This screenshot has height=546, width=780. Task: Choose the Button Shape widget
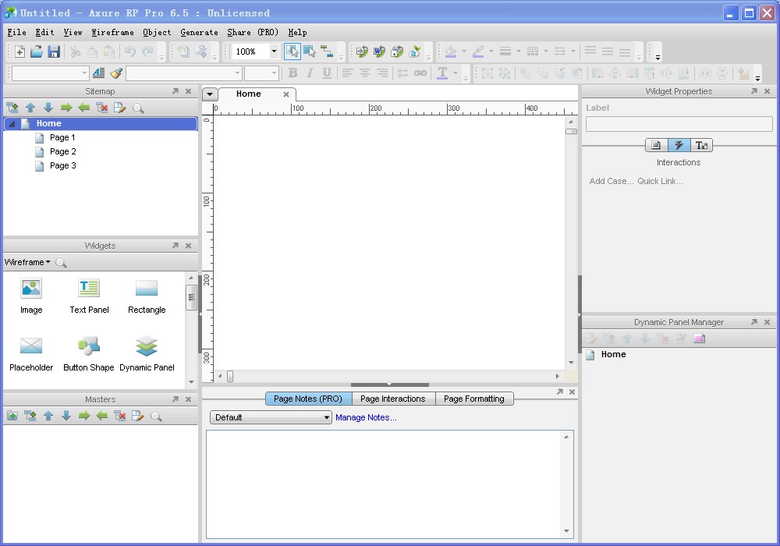pos(88,346)
